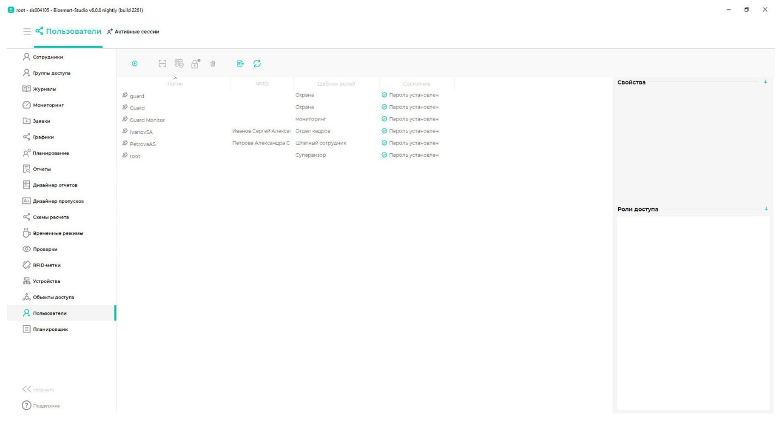Screen dimensions: 780x425
Task: Open the hamburger main menu
Action: (27, 32)
